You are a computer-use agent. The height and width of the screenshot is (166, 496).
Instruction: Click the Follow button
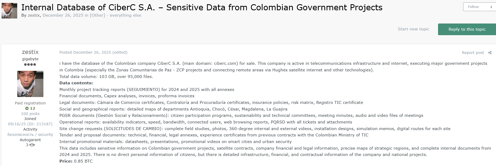(473, 7)
